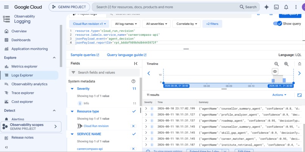Open System metadata help icon

click(x=134, y=81)
